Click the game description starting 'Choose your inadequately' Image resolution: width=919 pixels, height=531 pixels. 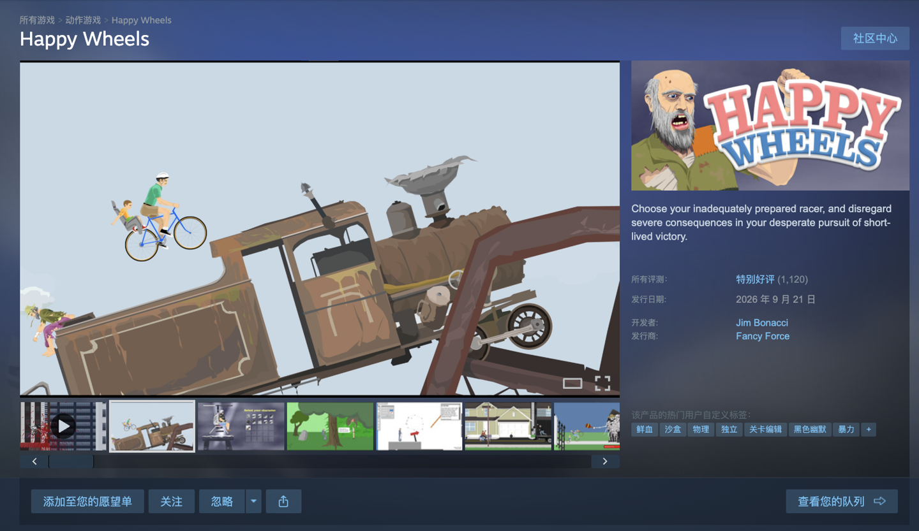click(x=761, y=222)
